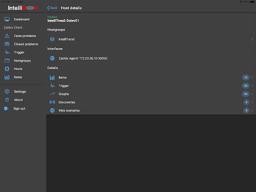
Task: Expand the Graphs row chevron
Action: point(252,94)
